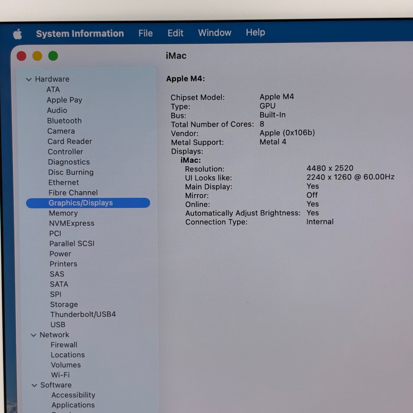The image size is (413, 413).
Task: Click the Resolution value '4480 x 2520'
Action: click(330, 168)
